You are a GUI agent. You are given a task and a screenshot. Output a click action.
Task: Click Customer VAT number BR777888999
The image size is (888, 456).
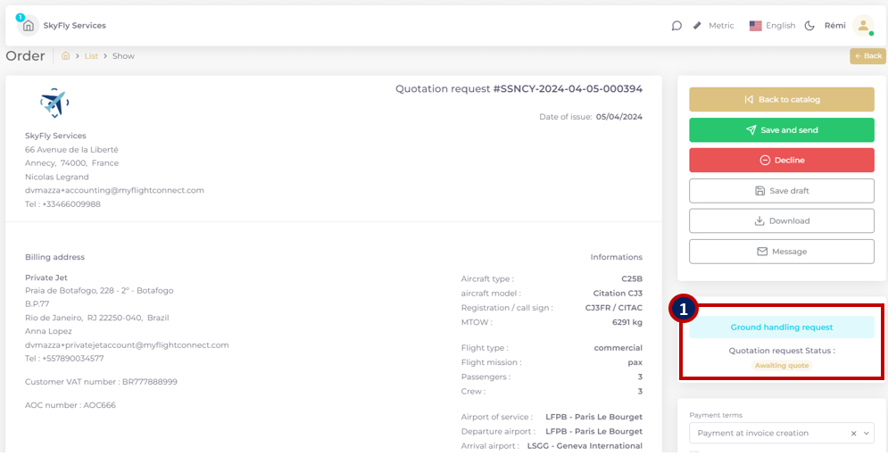pos(101,382)
